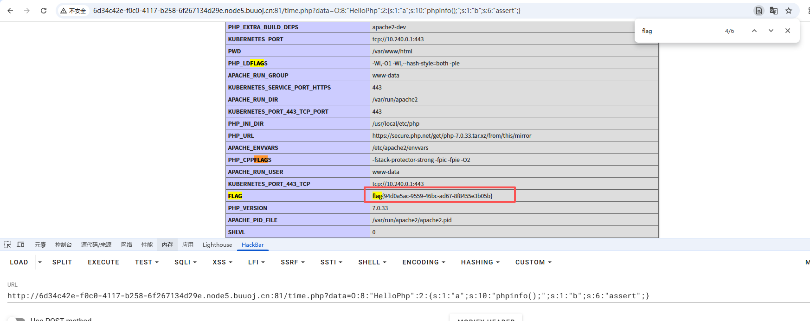Bookmark this page with the star
The height and width of the screenshot is (321, 810).
coord(789,11)
